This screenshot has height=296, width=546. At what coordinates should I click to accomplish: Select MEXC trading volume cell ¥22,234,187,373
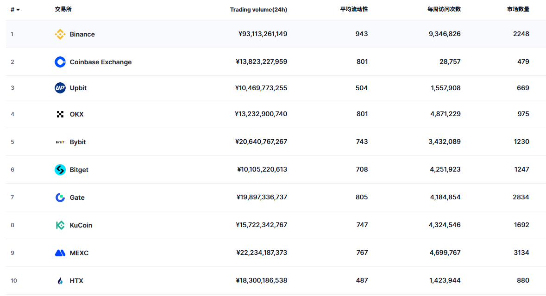[262, 253]
